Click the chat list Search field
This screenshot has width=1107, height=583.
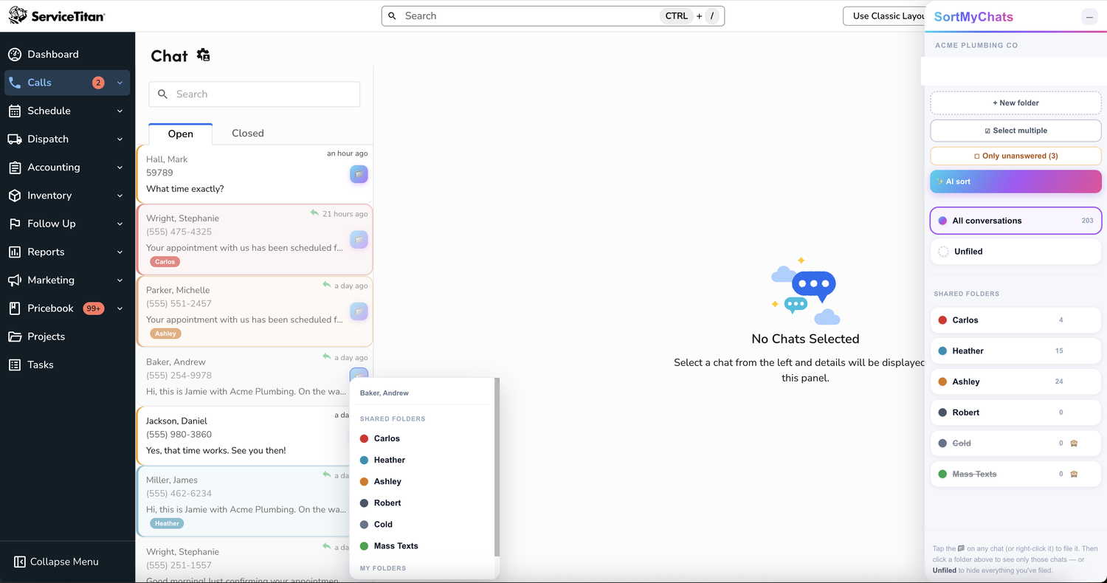pos(255,94)
